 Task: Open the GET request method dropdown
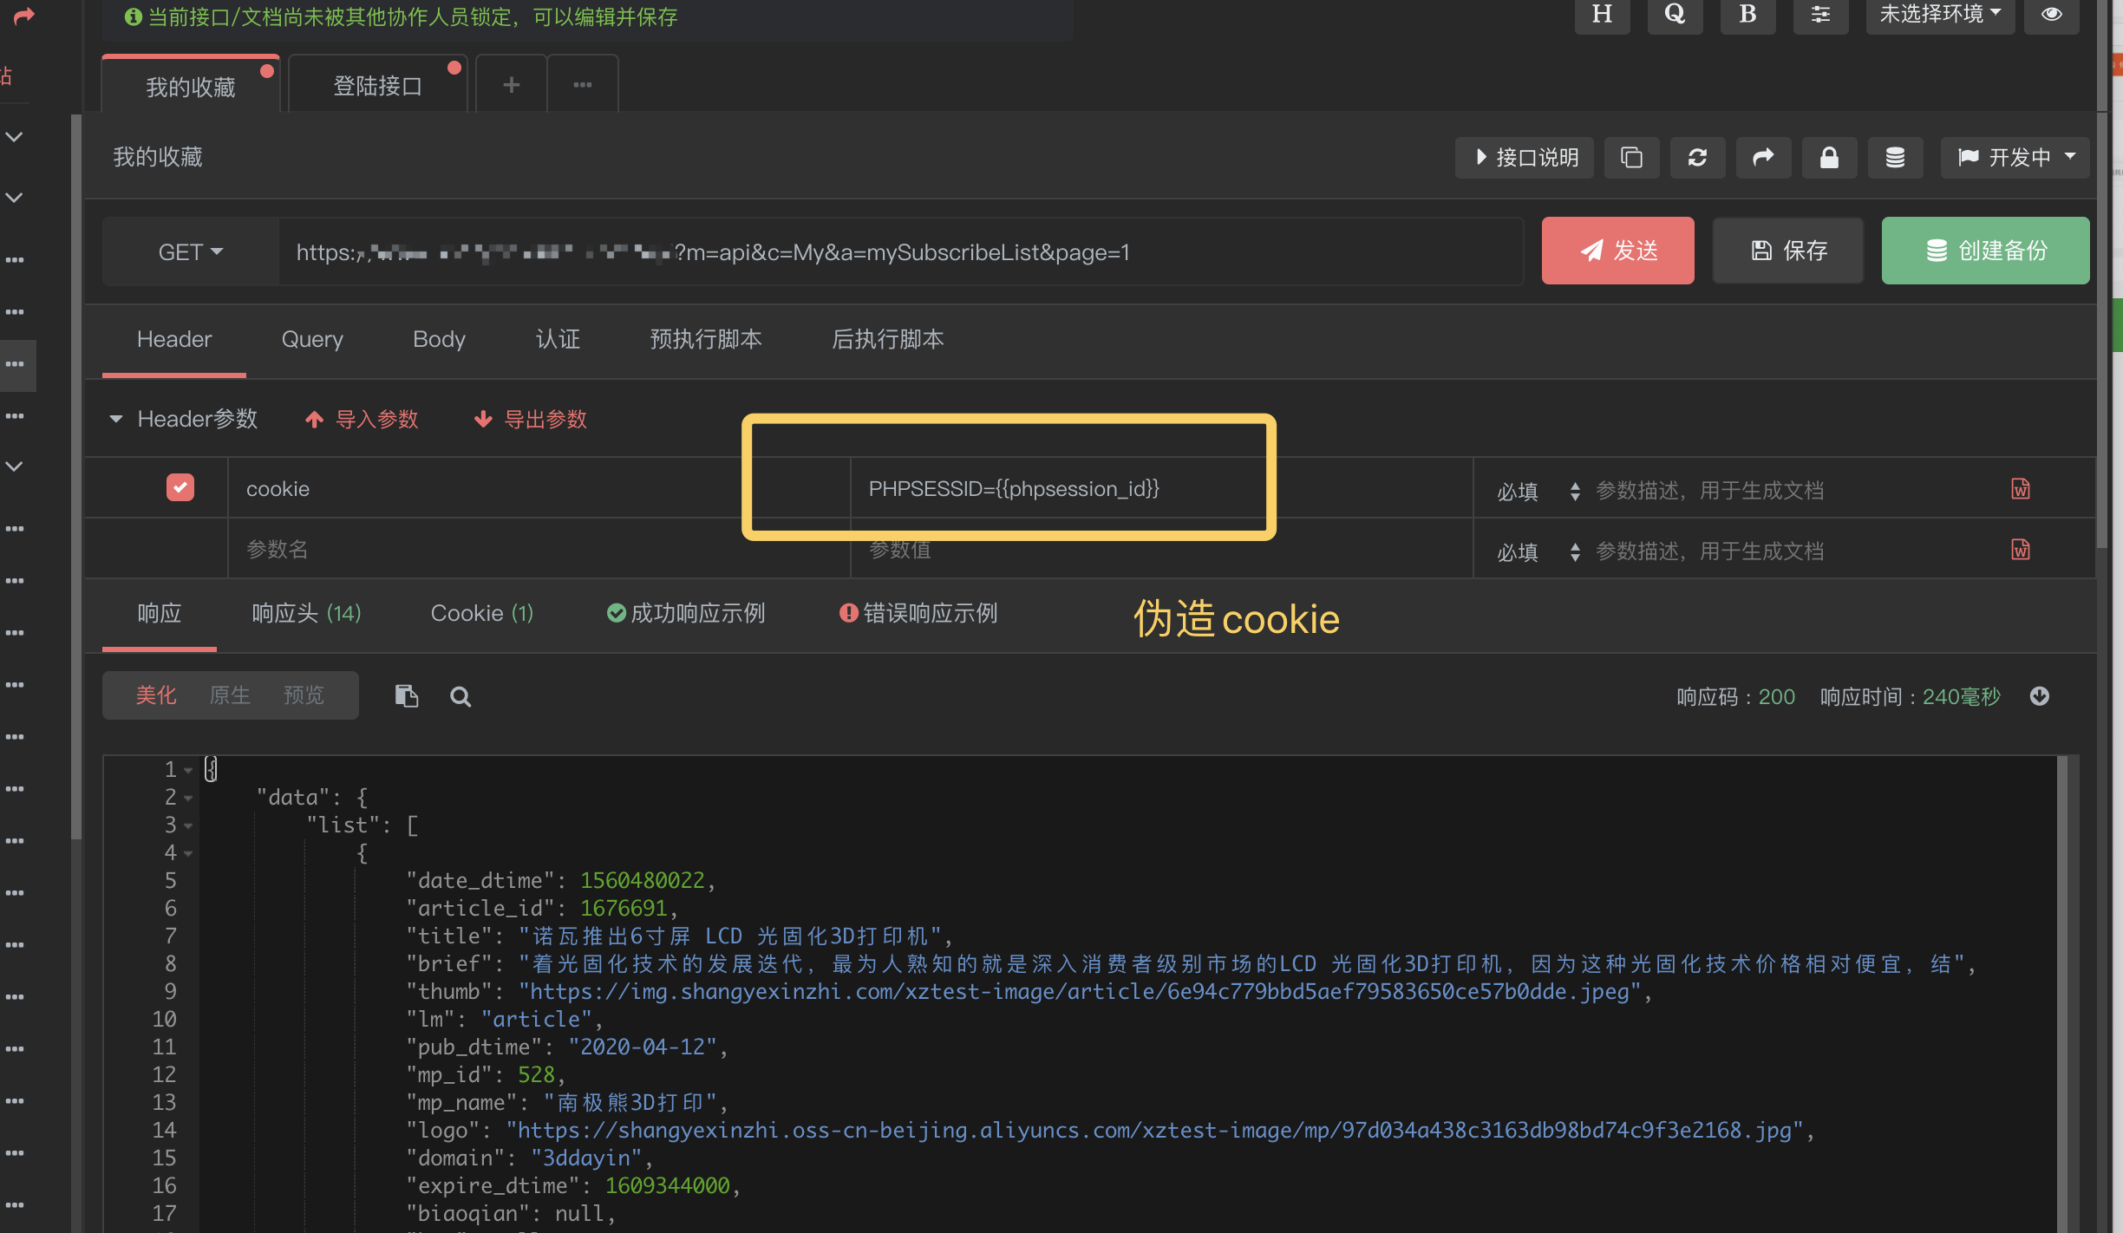tap(190, 251)
